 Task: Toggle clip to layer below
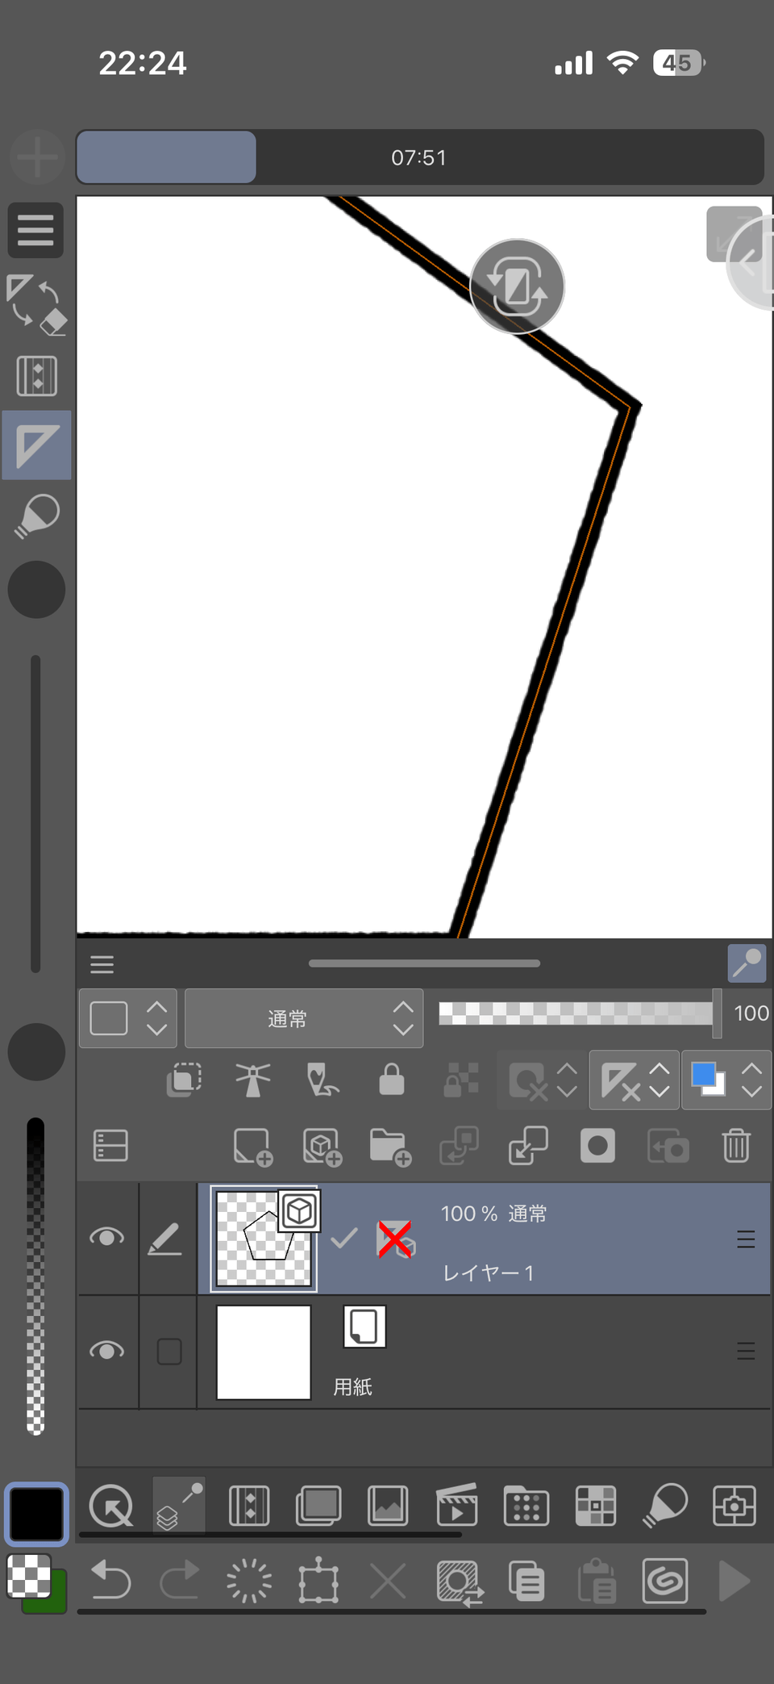pyautogui.click(x=184, y=1080)
